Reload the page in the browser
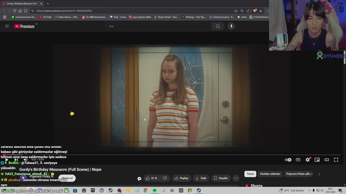The image size is (346, 194). [x=15, y=11]
